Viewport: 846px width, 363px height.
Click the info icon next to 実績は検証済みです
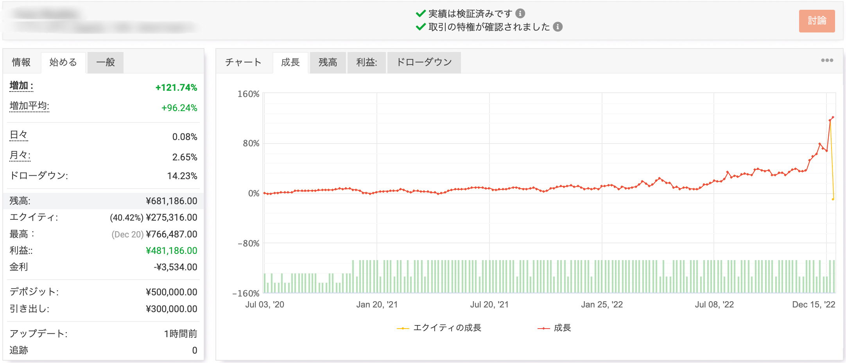(x=520, y=14)
